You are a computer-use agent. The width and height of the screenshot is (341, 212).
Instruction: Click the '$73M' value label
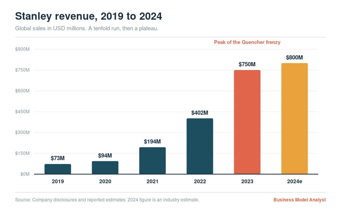58,158
